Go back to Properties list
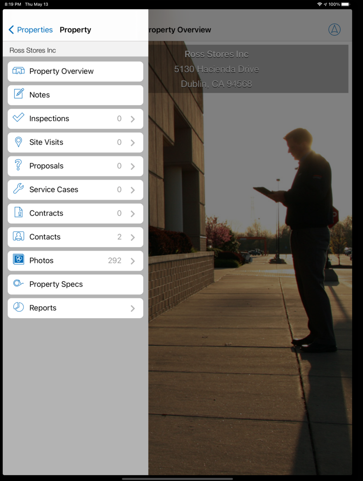This screenshot has height=481, width=363. [x=31, y=30]
